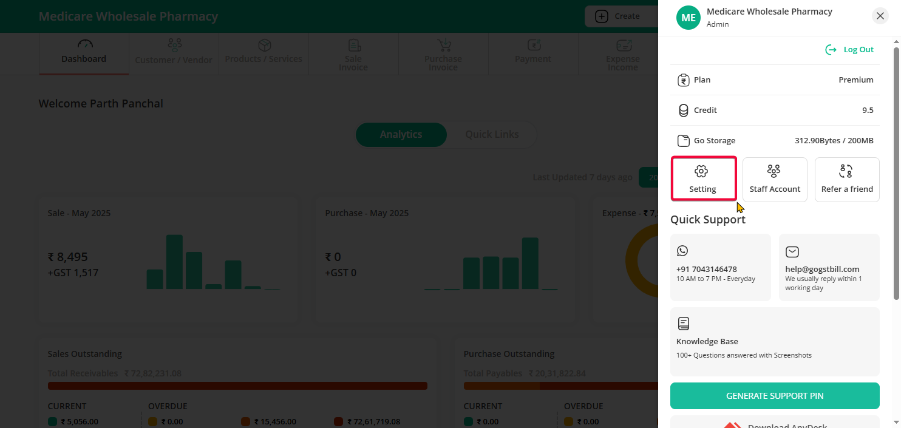Click the email support envelope card
Image resolution: width=901 pixels, height=428 pixels.
pos(829,267)
